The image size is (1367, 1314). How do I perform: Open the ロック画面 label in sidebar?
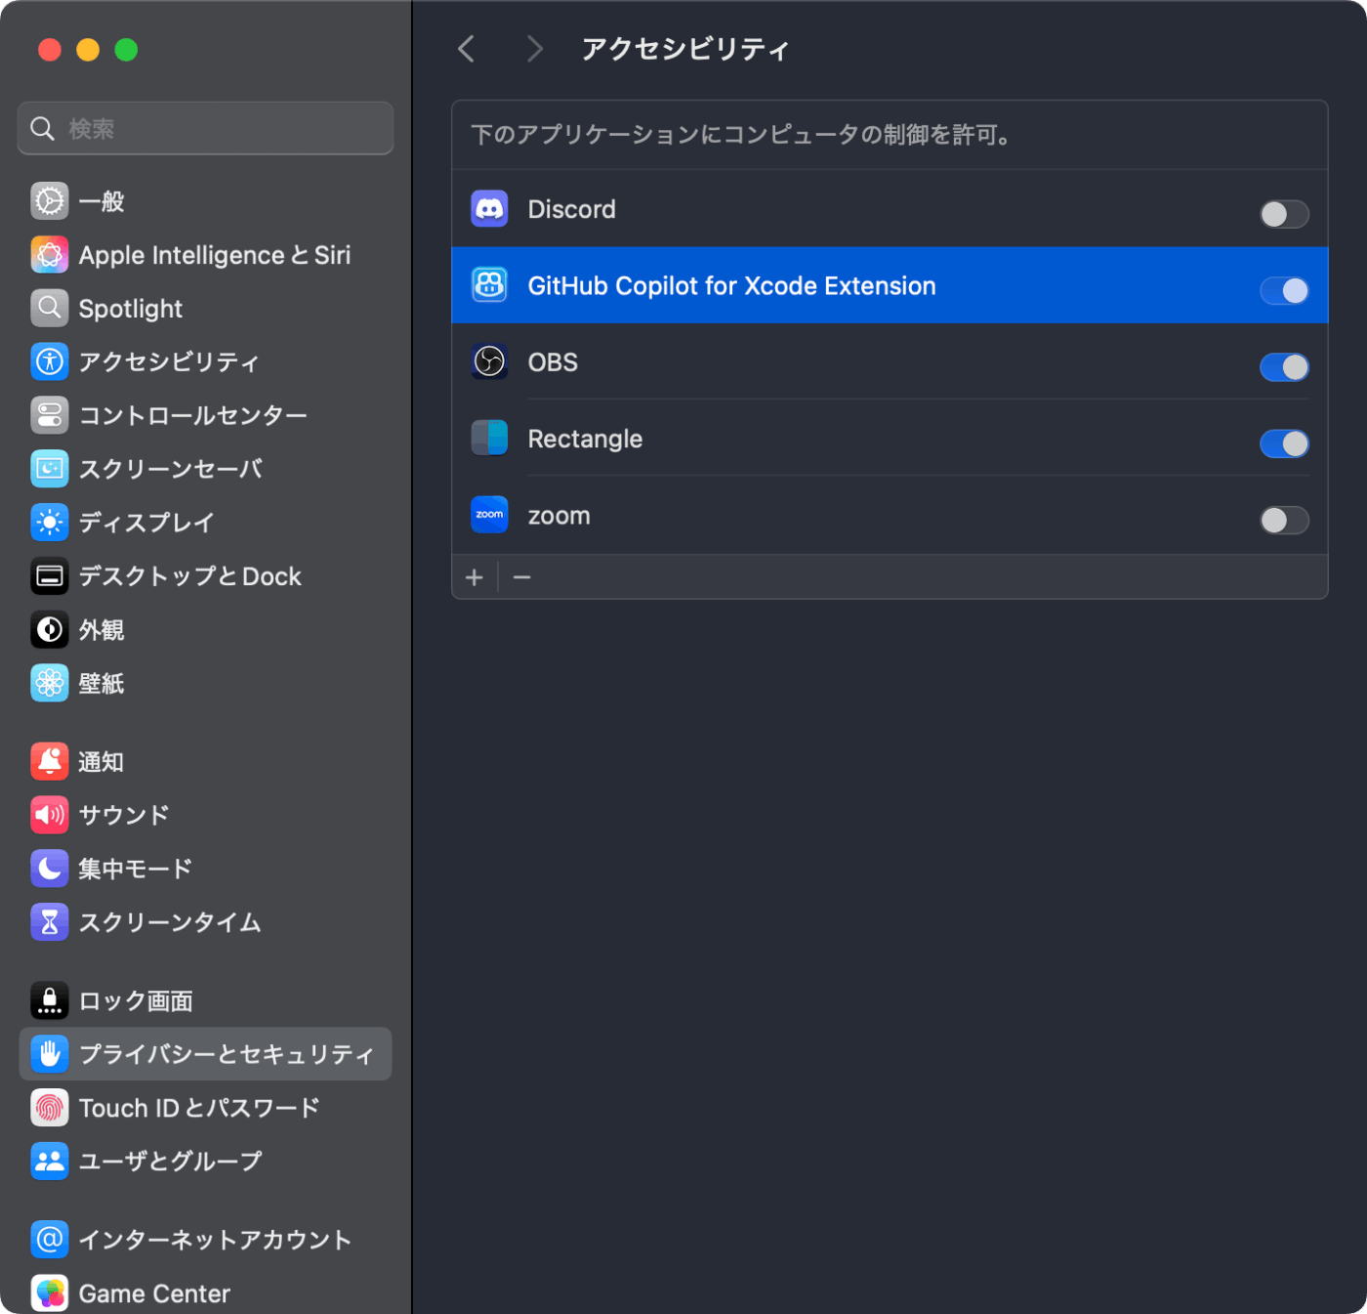[x=136, y=1001]
